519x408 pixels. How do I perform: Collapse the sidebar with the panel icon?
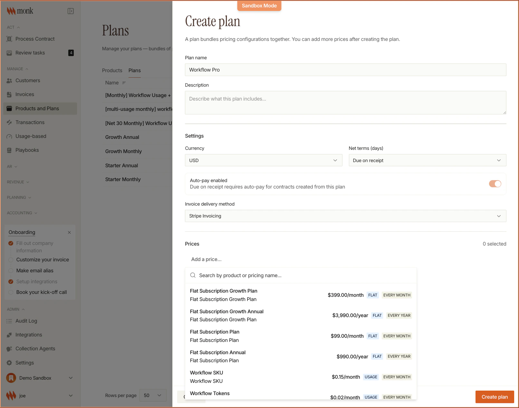[x=71, y=11]
